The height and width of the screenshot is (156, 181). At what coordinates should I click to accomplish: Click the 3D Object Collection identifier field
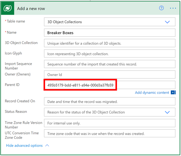[110, 43]
